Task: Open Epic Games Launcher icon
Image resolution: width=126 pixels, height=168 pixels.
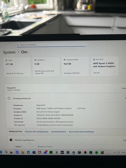Action: pos(68,152)
